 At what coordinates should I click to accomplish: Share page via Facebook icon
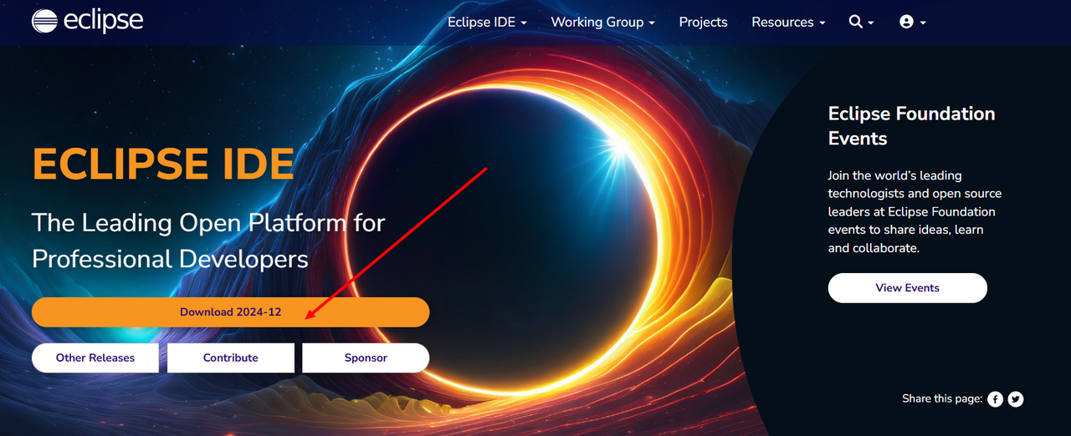pyautogui.click(x=995, y=399)
